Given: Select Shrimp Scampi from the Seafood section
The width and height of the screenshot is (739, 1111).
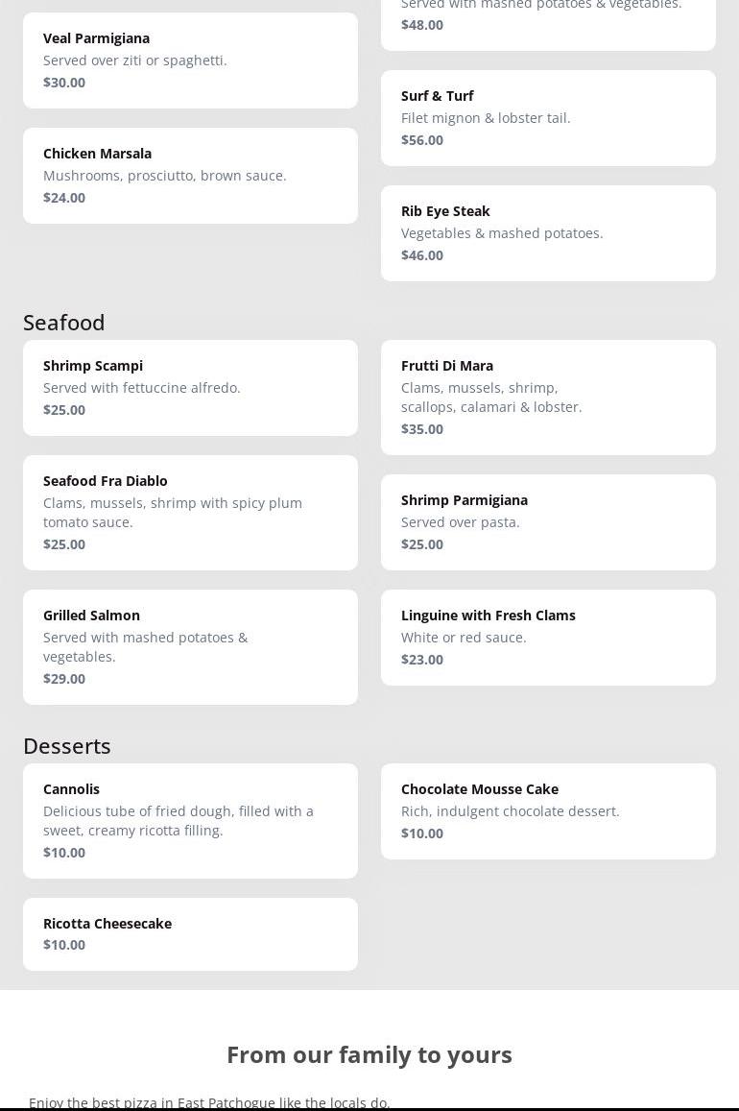Looking at the screenshot, I should click(190, 387).
